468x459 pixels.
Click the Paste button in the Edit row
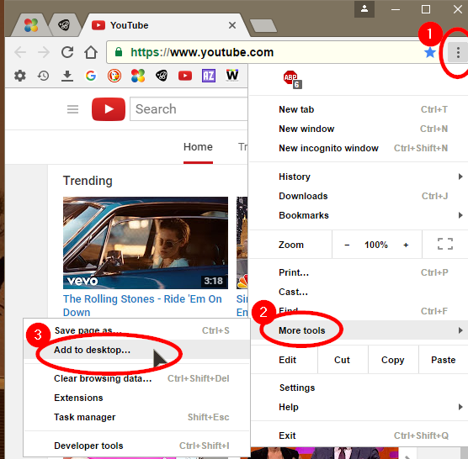pos(444,360)
